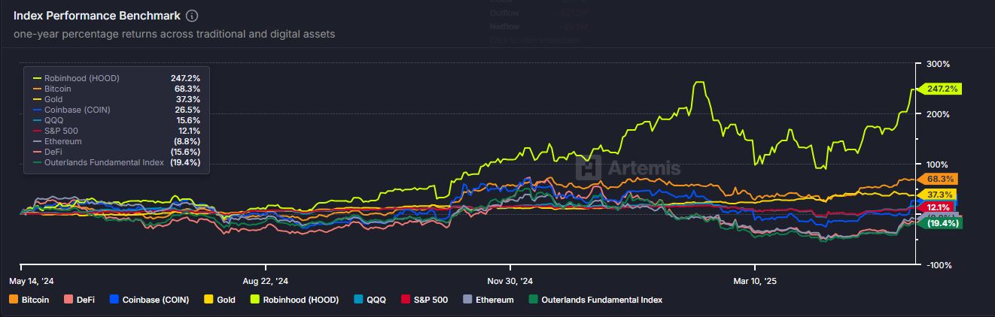Viewport: 995px width, 317px height.
Task: Select Robinhood (HOOD) row in tooltip
Action: click(116, 78)
